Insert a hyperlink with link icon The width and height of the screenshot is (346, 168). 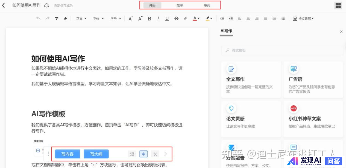pos(185,19)
